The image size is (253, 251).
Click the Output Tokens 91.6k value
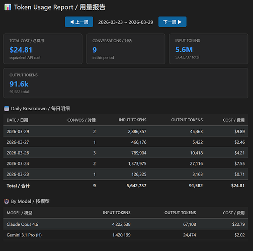[x=19, y=84]
